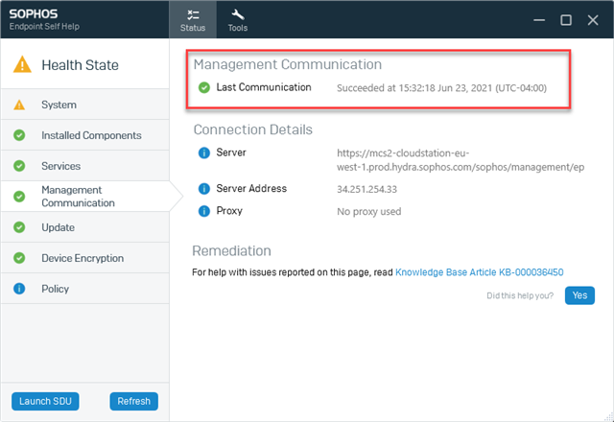Image resolution: width=614 pixels, height=422 pixels.
Task: Click the window resize grip corner
Action: click(609, 417)
